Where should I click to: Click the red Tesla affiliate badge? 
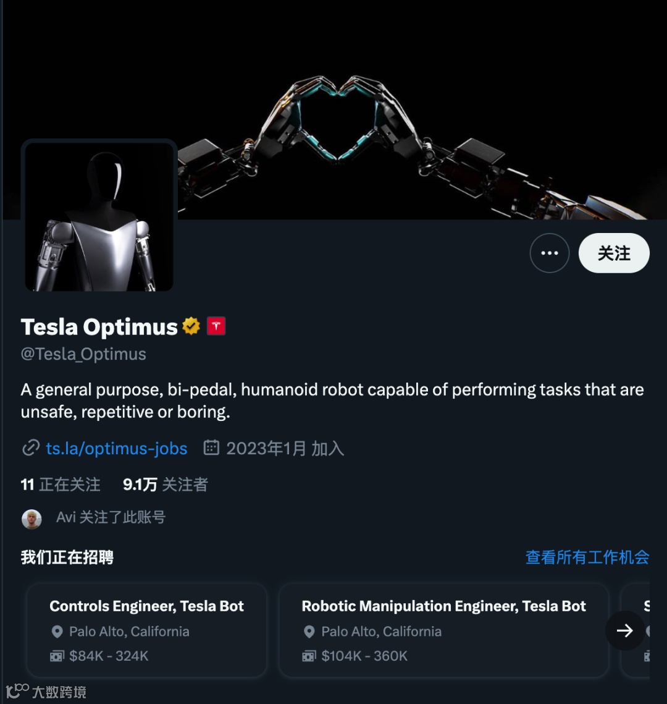click(x=216, y=326)
